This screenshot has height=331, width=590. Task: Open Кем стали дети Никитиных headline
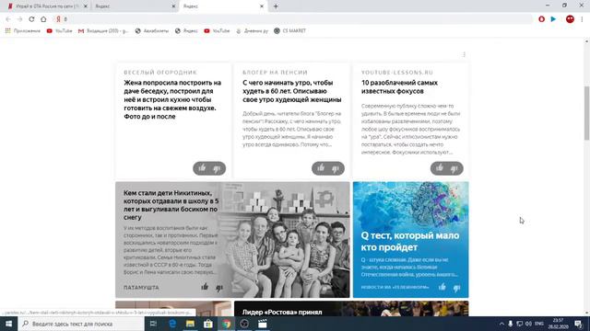(x=171, y=205)
